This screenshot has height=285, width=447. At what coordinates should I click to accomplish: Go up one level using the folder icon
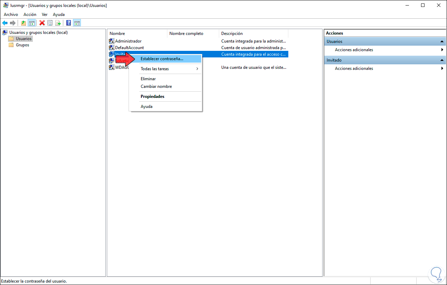23,23
